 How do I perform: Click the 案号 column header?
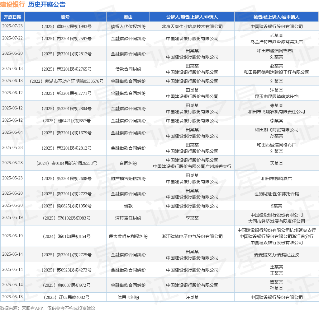pos(65,17)
